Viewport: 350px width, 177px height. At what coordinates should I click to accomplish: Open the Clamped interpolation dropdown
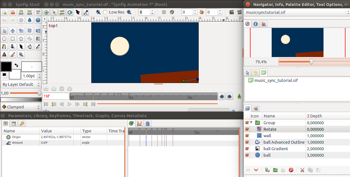tap(21, 107)
